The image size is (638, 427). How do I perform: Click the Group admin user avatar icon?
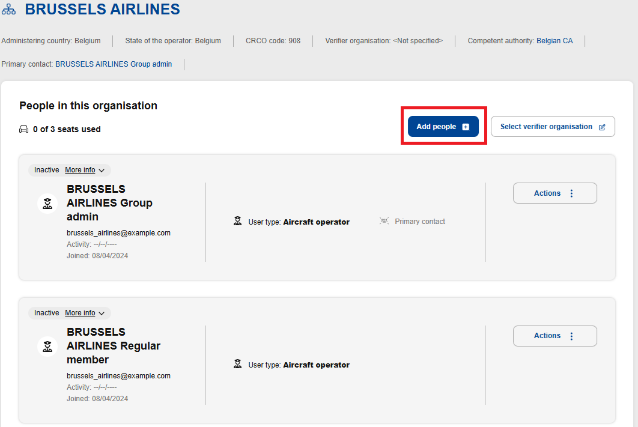[x=47, y=204]
